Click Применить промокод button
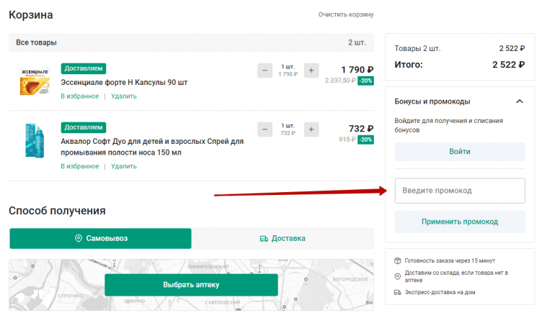This screenshot has width=542, height=323. coord(460,222)
